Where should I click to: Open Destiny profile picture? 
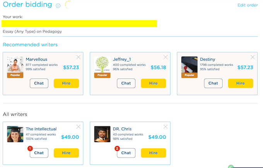click(x=190, y=65)
